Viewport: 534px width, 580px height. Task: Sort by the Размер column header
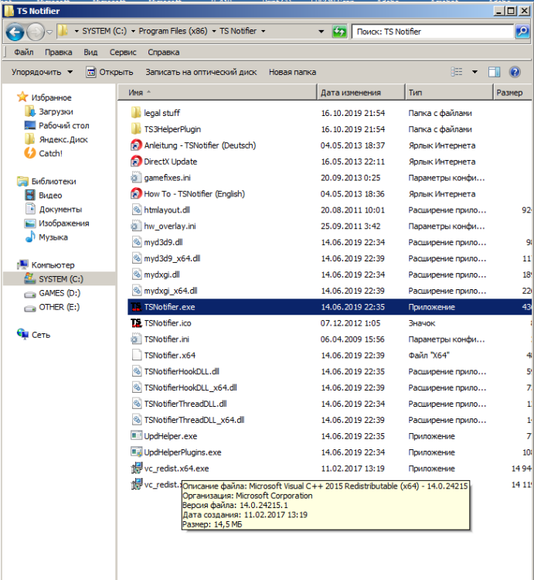(513, 93)
